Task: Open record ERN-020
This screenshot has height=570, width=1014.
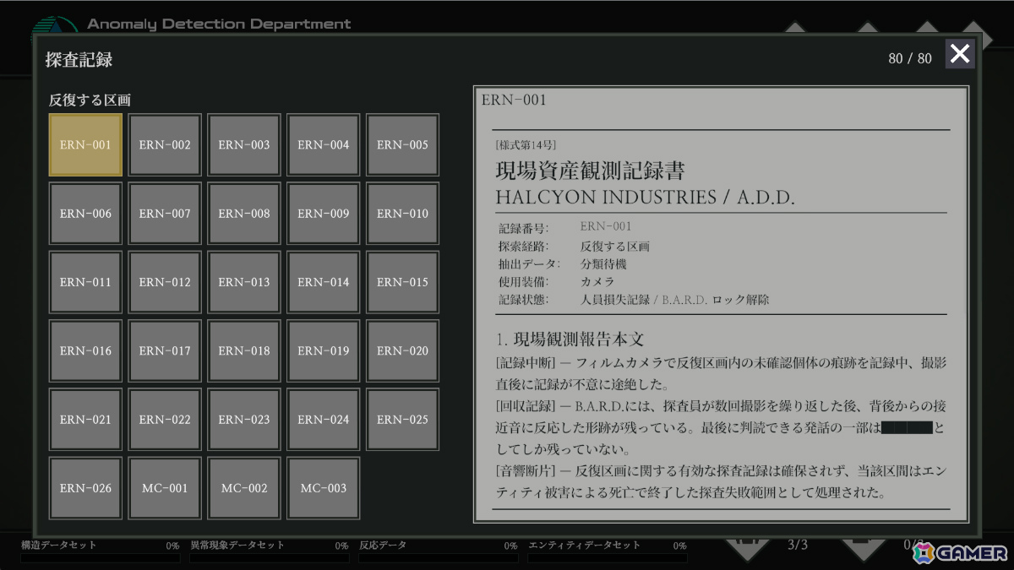Action: tap(402, 350)
